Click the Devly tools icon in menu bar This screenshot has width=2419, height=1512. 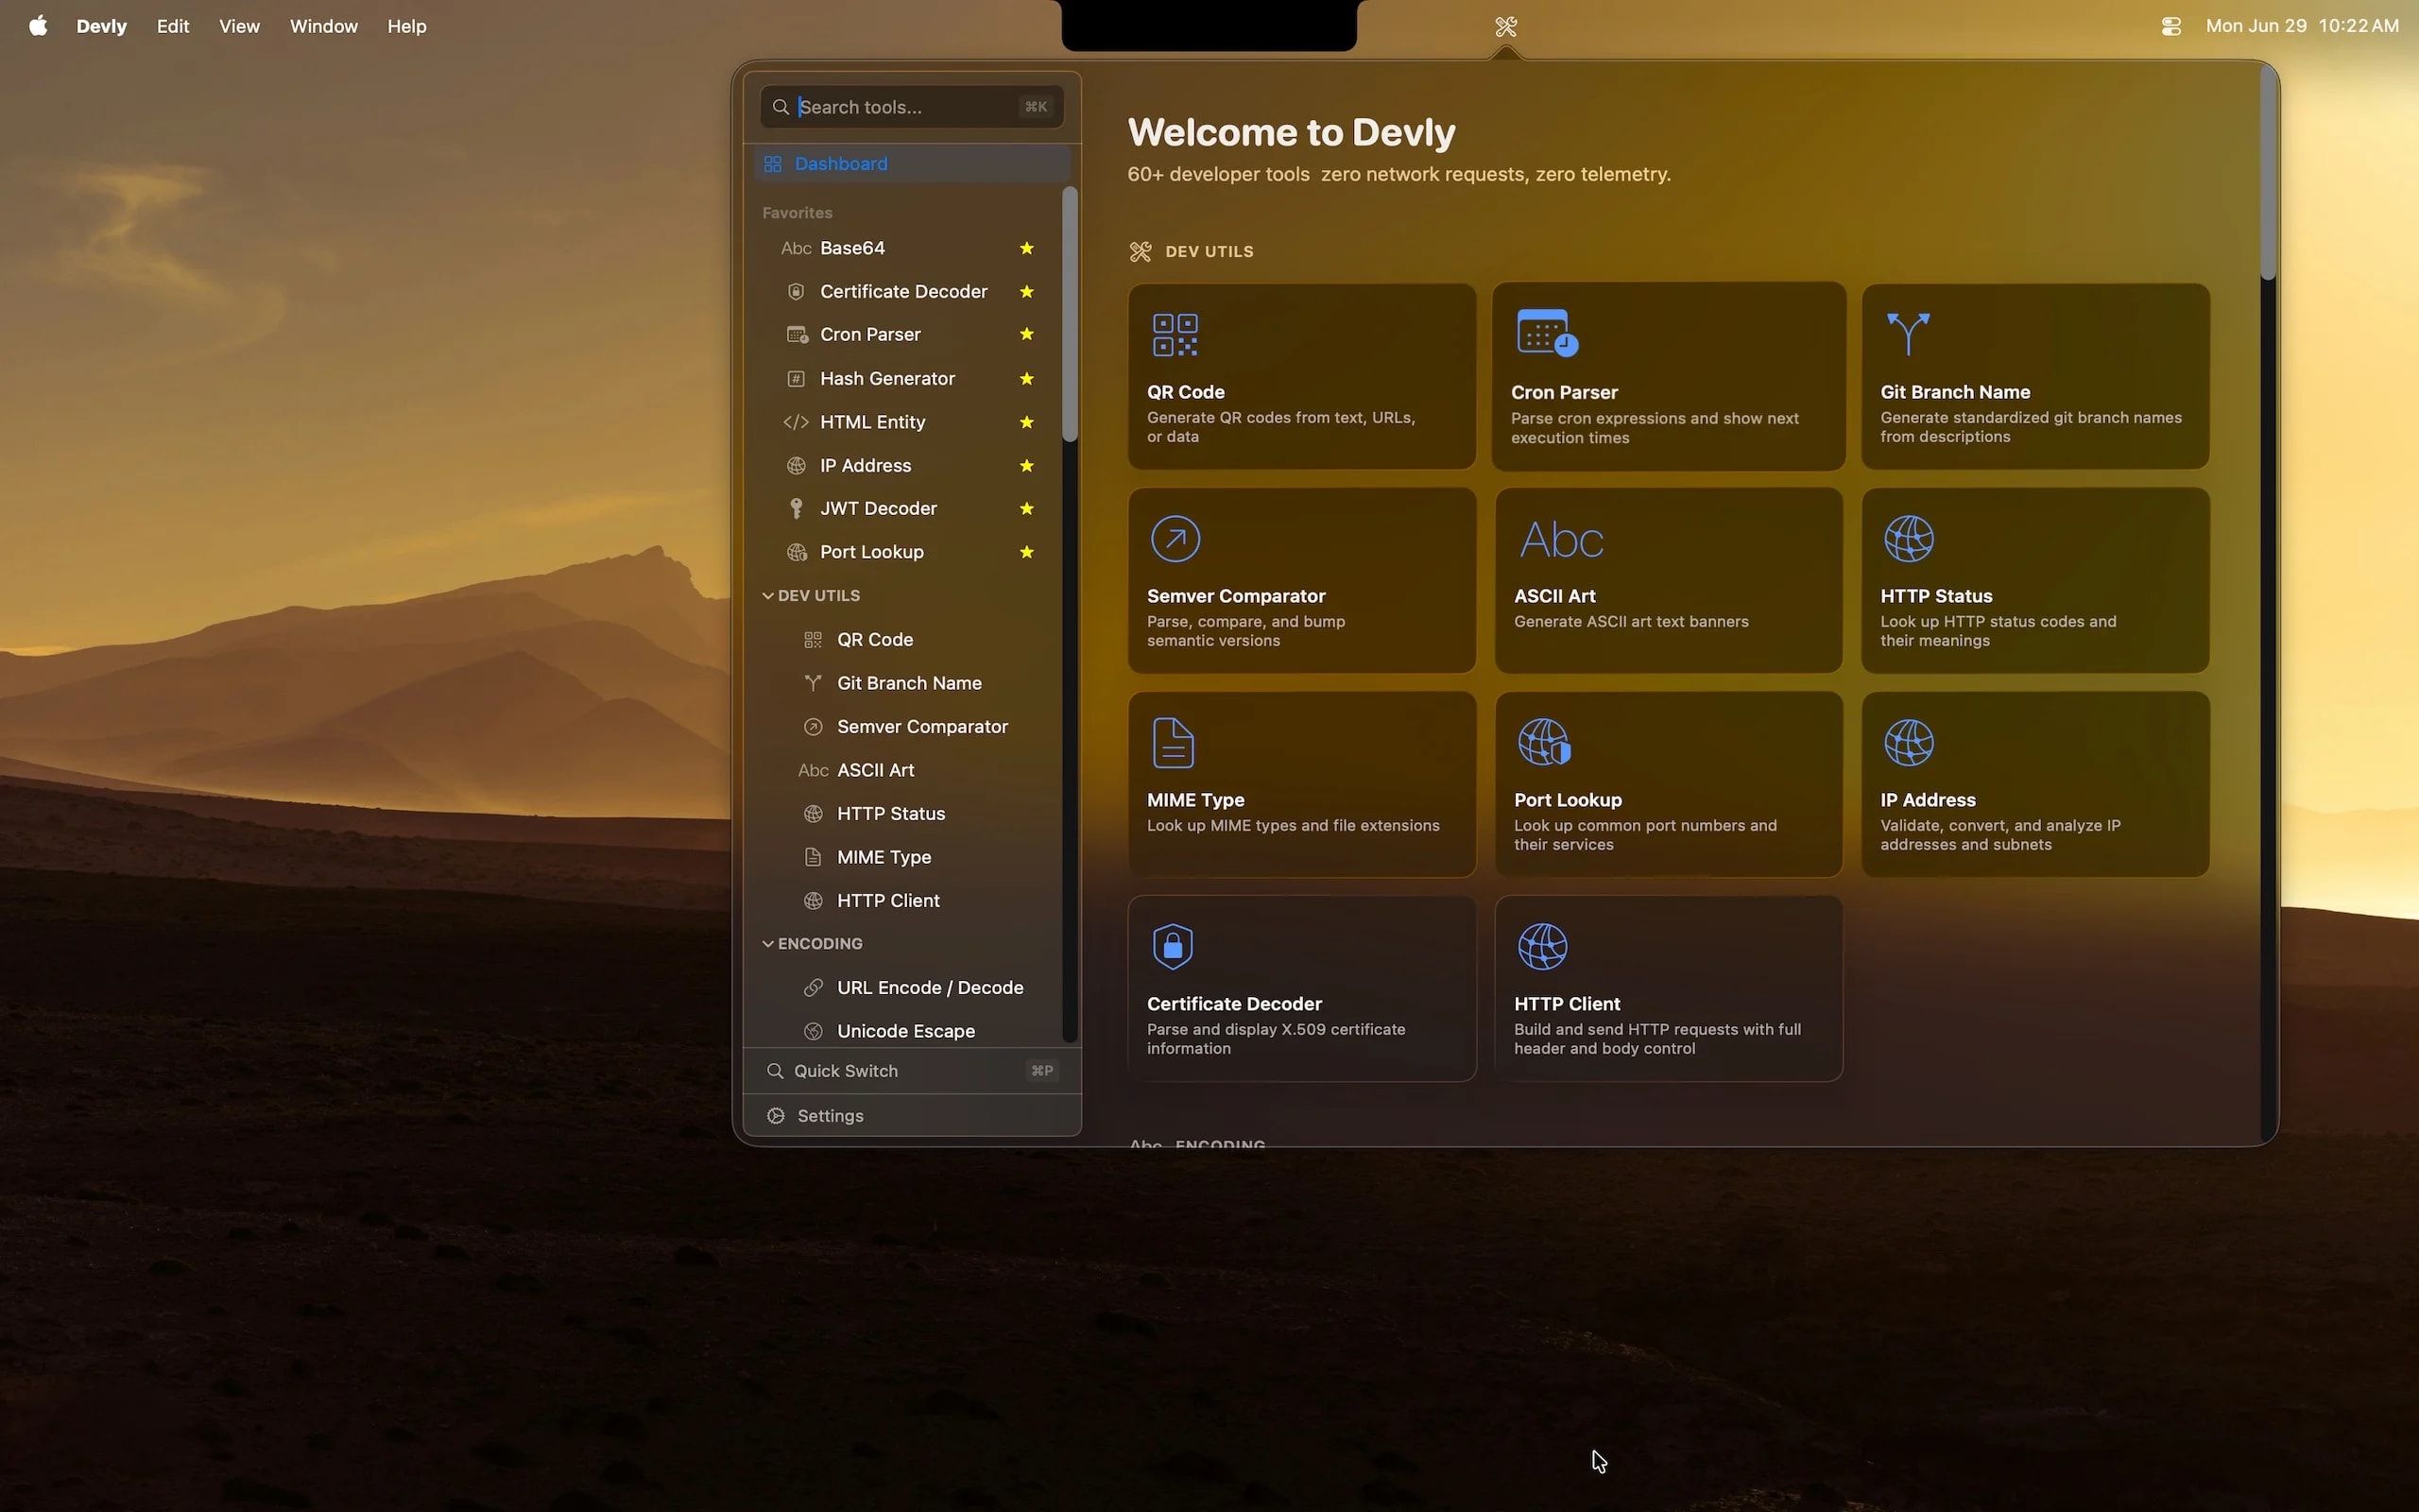tap(1505, 26)
